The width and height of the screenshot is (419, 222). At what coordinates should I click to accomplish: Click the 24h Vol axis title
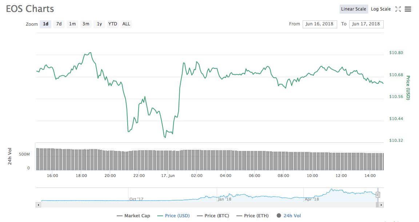click(x=10, y=156)
